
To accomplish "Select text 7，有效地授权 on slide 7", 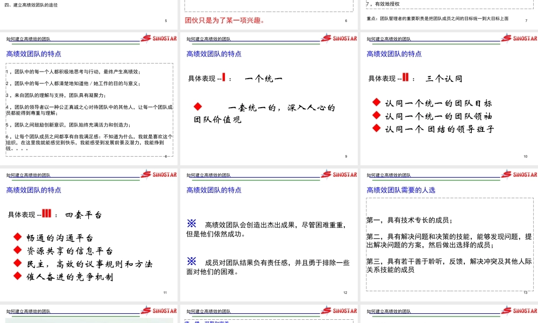I will (x=383, y=4).
